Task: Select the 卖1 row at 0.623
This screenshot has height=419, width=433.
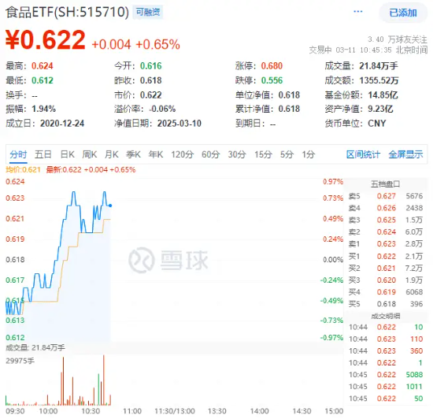Action: tap(386, 244)
